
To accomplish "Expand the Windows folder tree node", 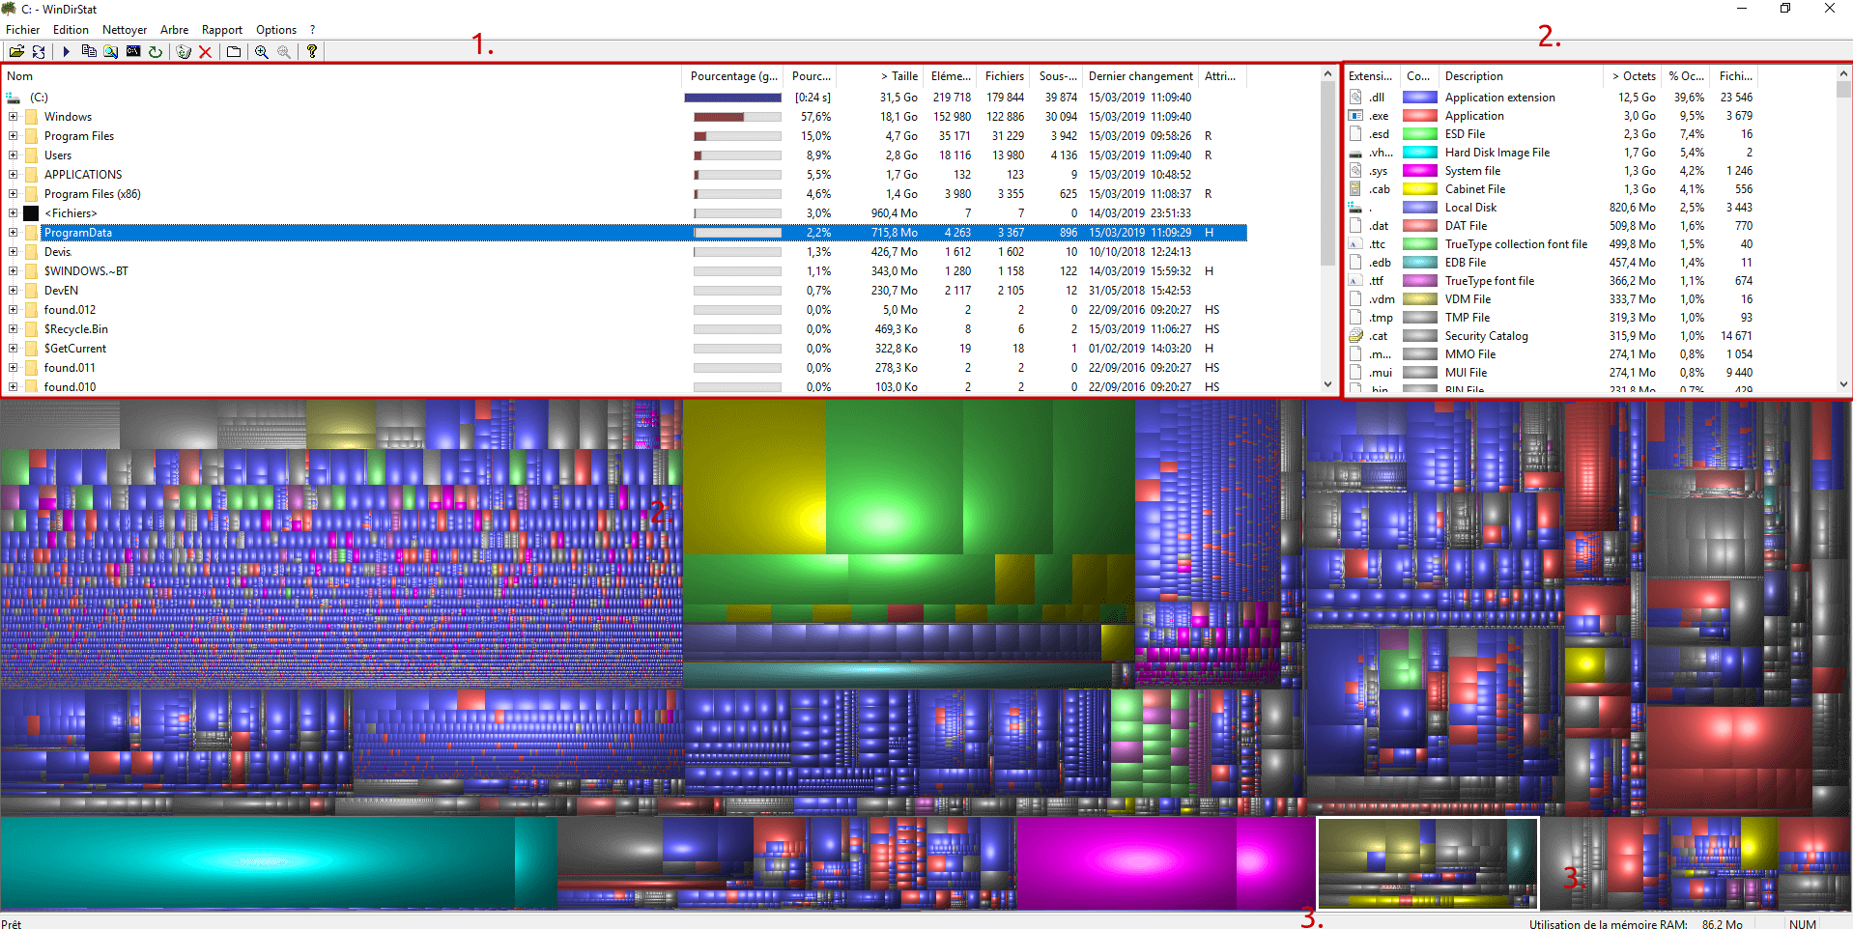I will coord(14,117).
